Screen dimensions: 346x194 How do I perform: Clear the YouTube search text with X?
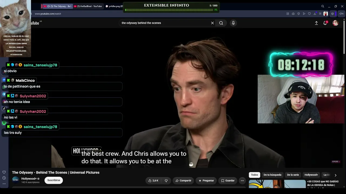pos(212,23)
